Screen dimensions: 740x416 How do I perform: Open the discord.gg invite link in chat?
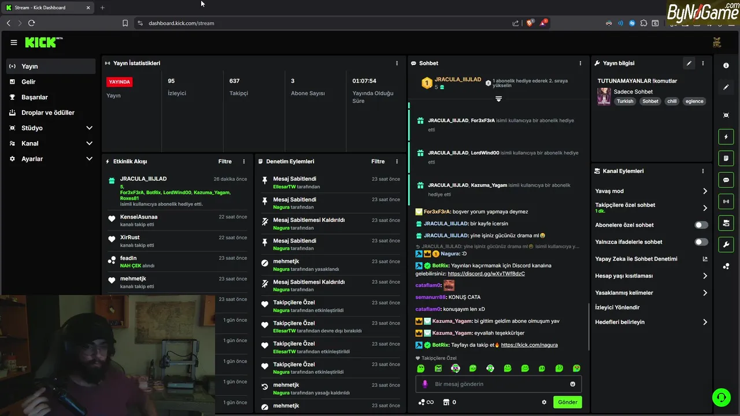click(486, 274)
